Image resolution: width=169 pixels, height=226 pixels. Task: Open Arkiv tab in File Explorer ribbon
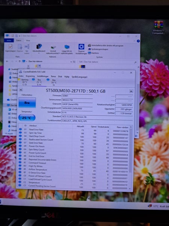pyautogui.click(x=9, y=41)
